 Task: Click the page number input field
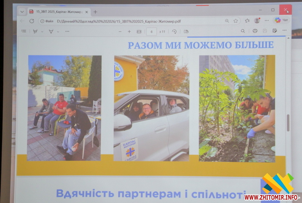151,32
